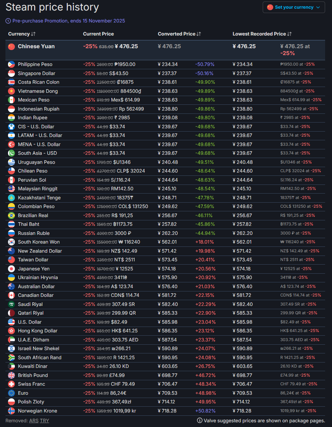Click the Indonesian Rupiah flag icon
The image size is (332, 427).
(12, 109)
